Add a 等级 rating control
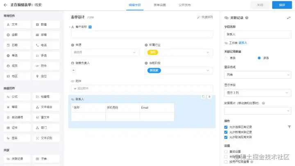Image resolution: width=295 pixels, height=166 pixels. pos(17,107)
